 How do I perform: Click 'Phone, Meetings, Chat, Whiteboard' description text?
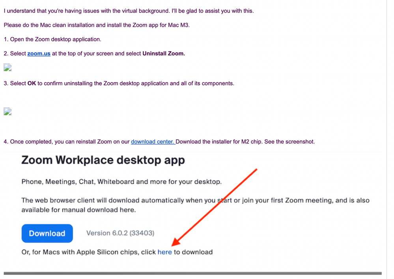point(121,182)
